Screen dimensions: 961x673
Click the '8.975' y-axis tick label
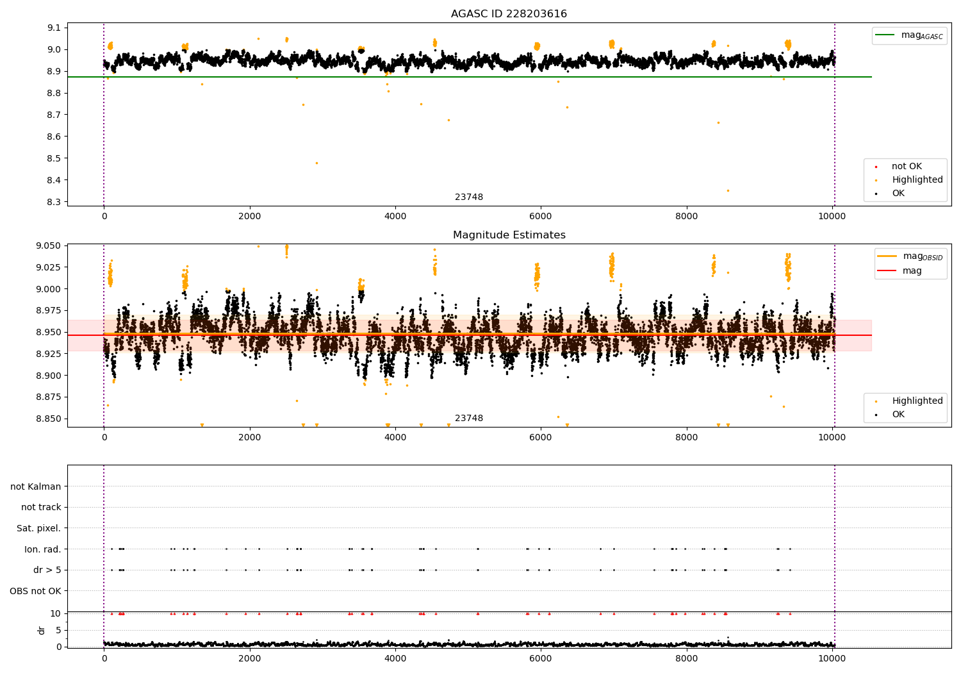click(49, 311)
